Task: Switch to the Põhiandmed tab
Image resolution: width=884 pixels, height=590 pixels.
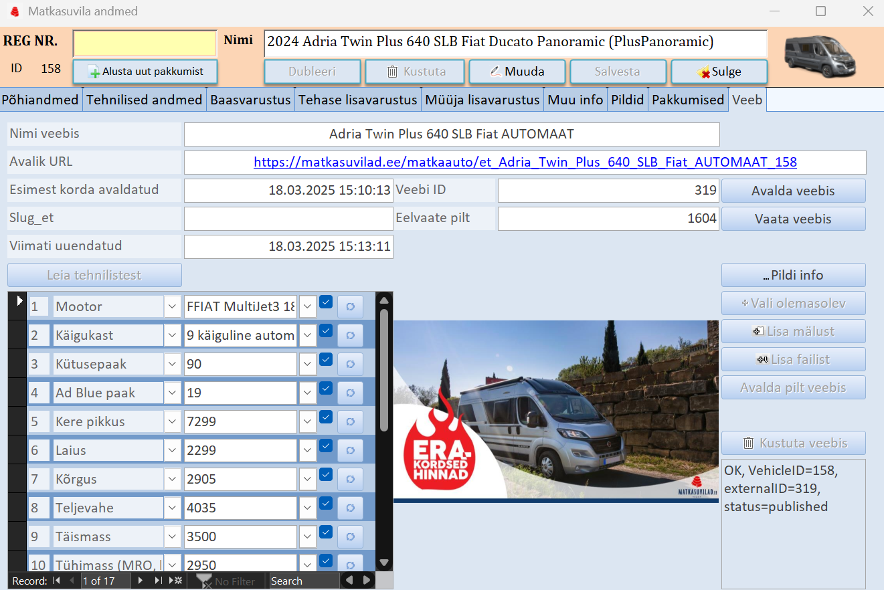Action: (40, 100)
